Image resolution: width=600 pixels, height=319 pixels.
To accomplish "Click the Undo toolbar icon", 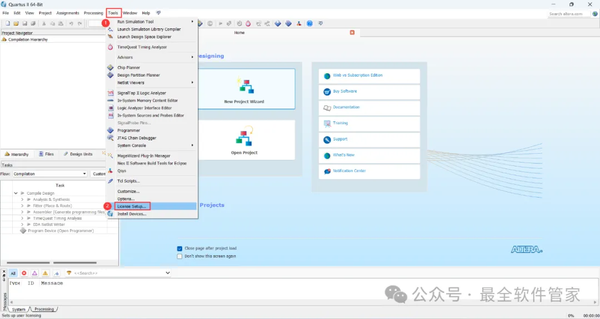I will [x=71, y=23].
